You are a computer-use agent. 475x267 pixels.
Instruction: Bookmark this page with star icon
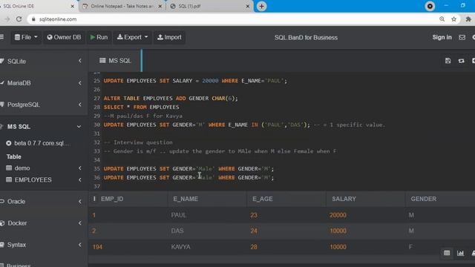point(453,19)
